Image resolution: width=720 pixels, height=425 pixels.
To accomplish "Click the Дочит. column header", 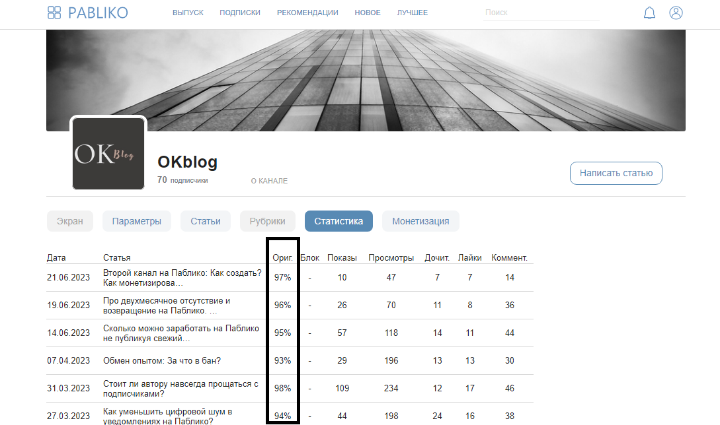I will [x=437, y=257].
